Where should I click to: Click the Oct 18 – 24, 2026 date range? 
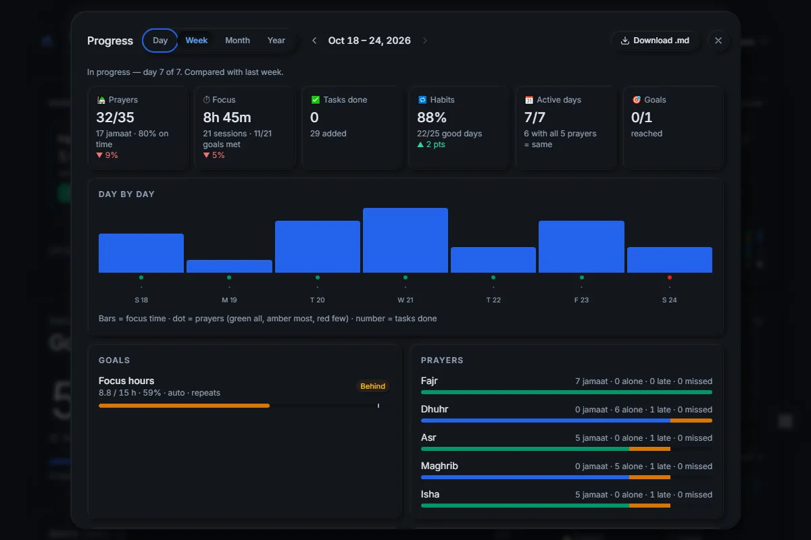[370, 40]
